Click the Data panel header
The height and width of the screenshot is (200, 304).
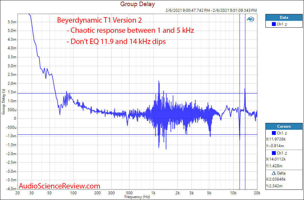coord(284,18)
